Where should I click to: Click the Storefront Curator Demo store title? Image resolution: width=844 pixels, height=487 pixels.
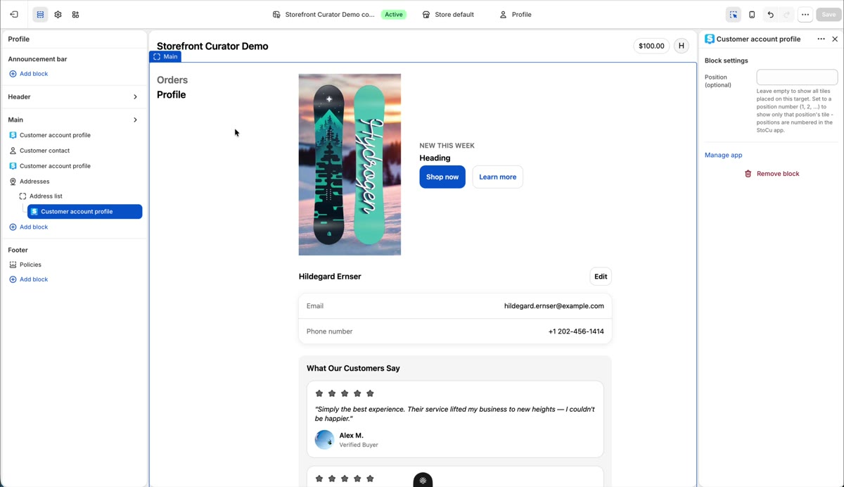coord(212,46)
